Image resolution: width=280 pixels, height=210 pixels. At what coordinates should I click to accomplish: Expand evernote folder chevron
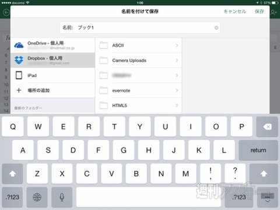[177, 90]
